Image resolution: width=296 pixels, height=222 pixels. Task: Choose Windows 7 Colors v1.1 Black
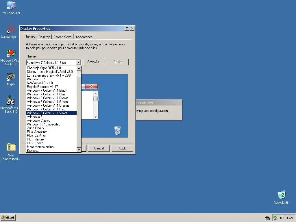click(x=51, y=90)
